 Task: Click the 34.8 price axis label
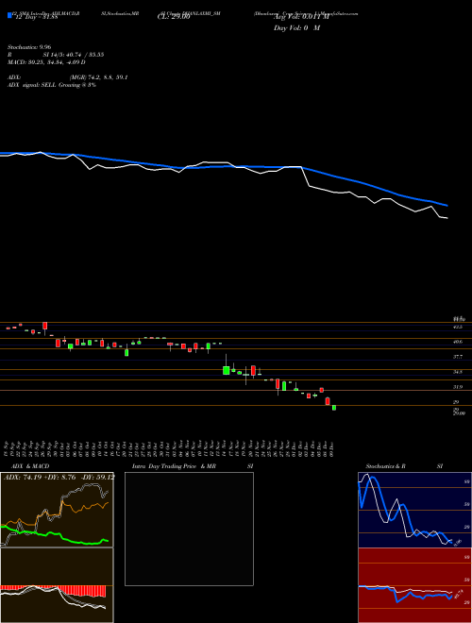click(x=458, y=372)
